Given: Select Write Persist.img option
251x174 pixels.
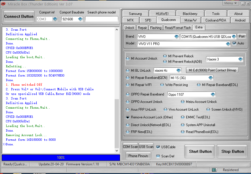Looking at the screenshot, I should (x=162, y=85).
